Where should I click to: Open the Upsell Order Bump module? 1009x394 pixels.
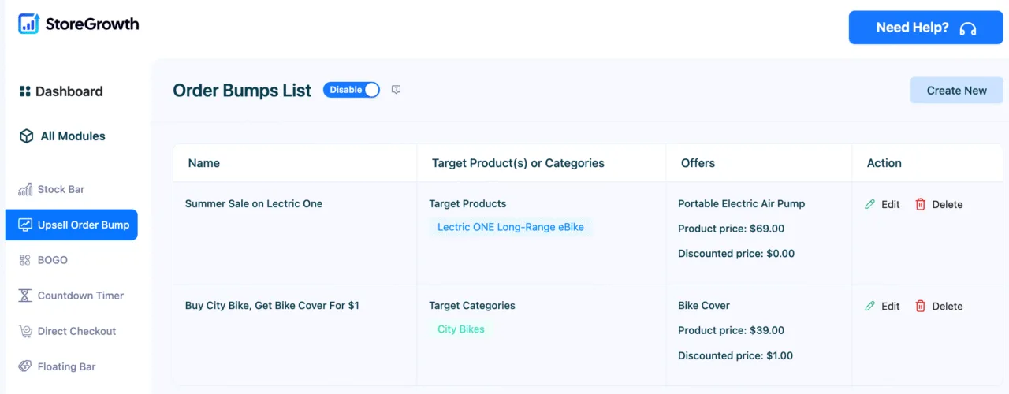[x=72, y=225]
